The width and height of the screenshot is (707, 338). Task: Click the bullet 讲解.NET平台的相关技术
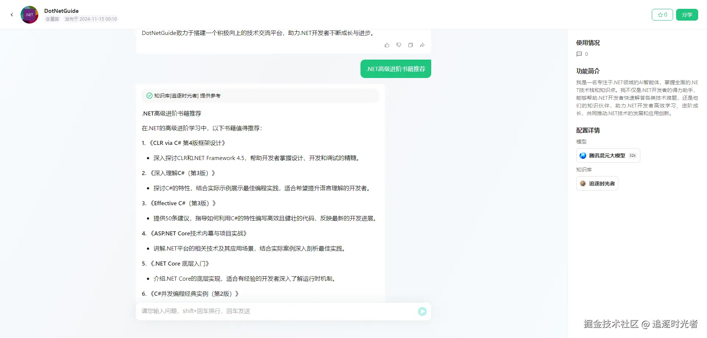point(250,249)
